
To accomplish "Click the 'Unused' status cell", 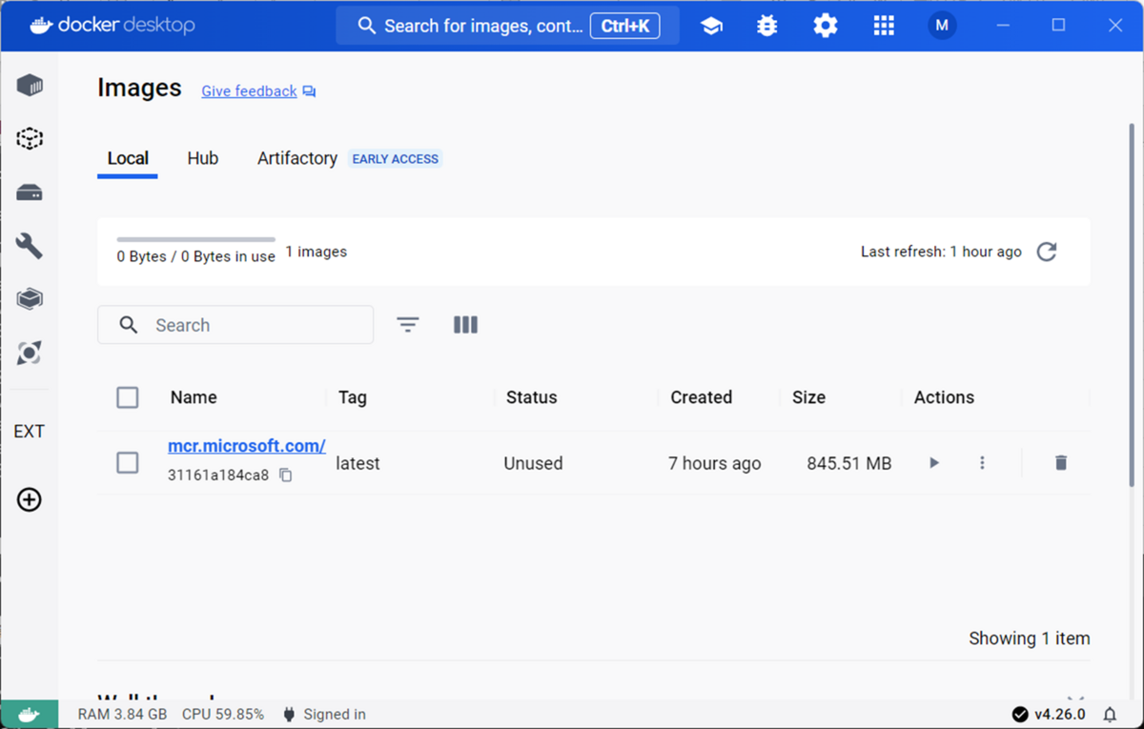I will tap(533, 463).
